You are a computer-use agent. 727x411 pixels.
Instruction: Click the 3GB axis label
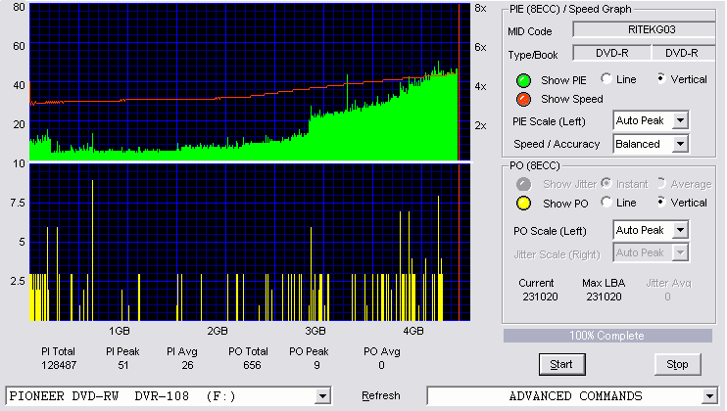[x=315, y=331]
